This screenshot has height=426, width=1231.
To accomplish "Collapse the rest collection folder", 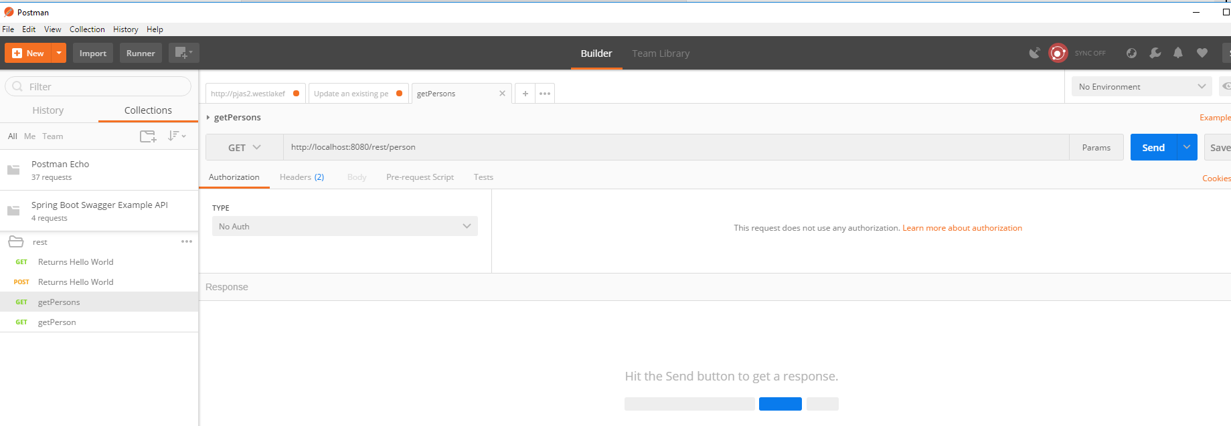I will [x=16, y=241].
